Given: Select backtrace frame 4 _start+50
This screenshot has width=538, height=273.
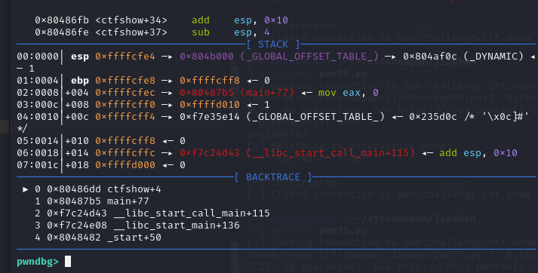Looking at the screenshot, I should coord(98,238).
